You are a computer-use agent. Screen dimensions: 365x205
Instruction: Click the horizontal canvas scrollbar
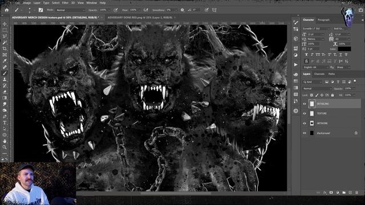click(176, 193)
